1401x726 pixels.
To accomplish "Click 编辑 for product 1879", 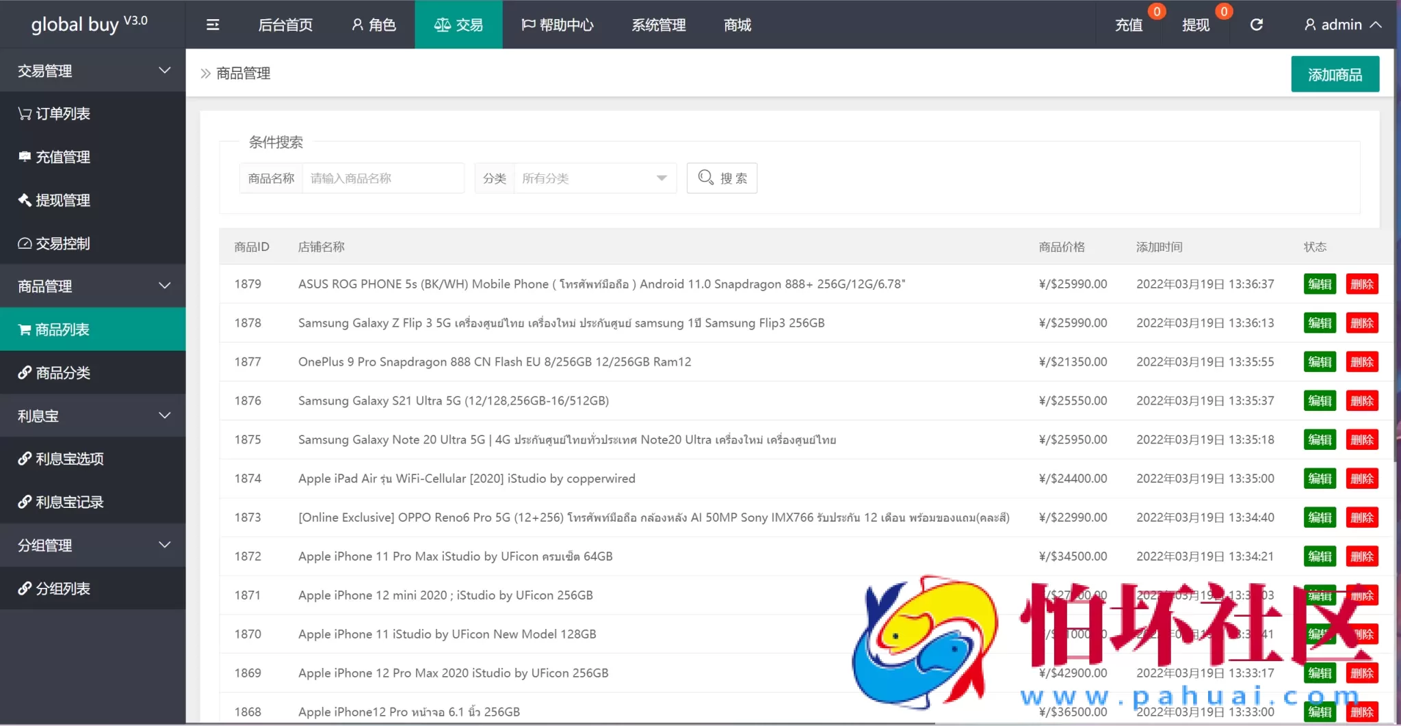I will pyautogui.click(x=1320, y=284).
